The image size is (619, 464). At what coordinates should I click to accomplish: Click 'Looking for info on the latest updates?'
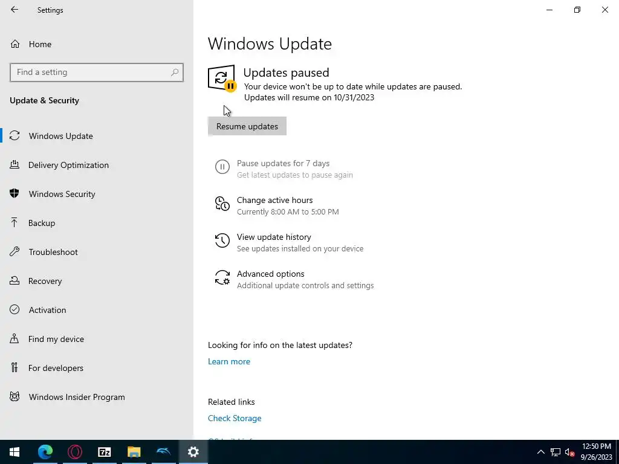280,345
